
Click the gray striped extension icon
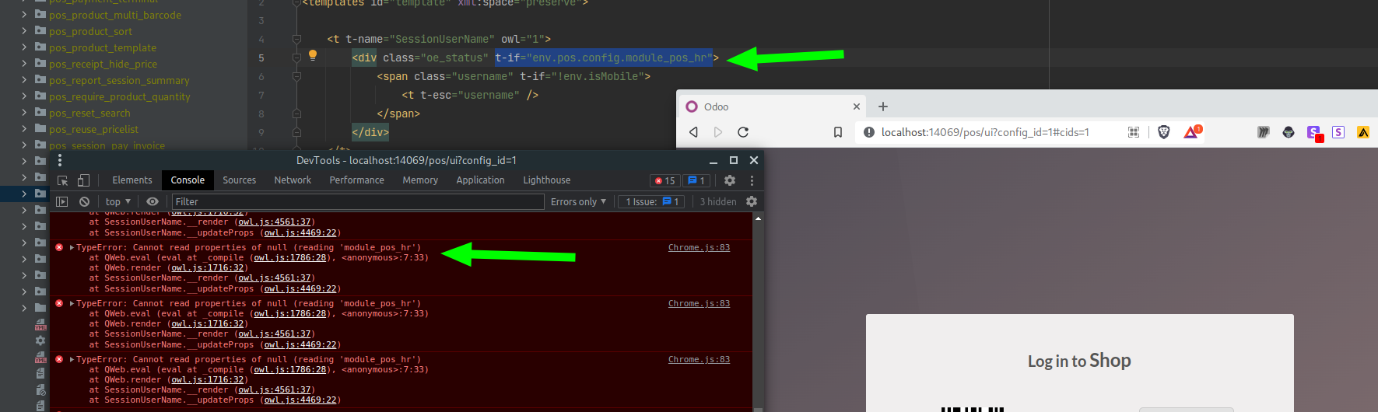pyautogui.click(x=1264, y=132)
